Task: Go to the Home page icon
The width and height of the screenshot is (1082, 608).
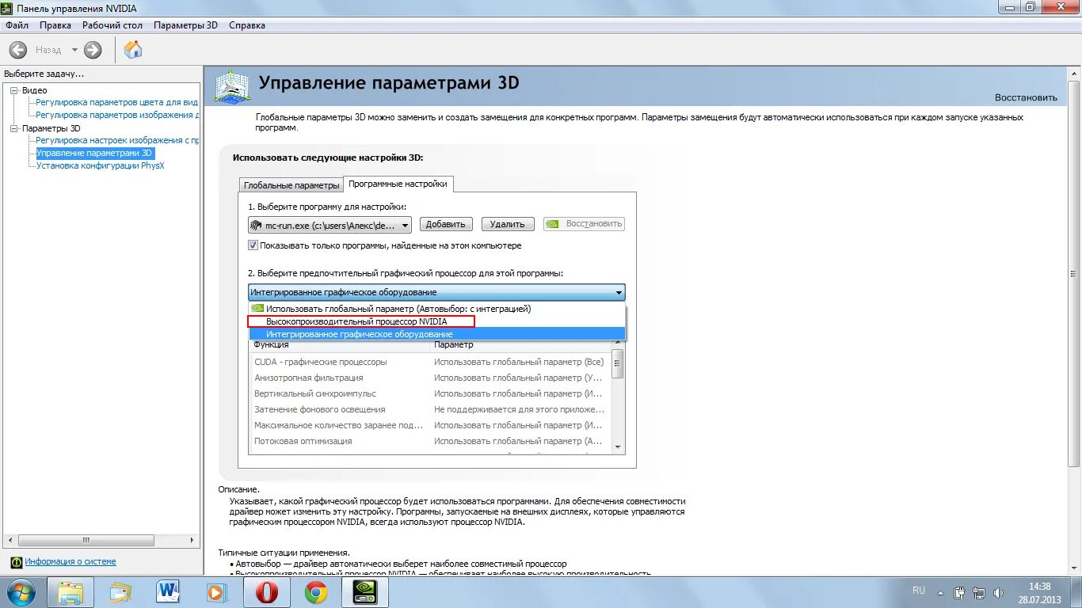Action: coord(133,50)
